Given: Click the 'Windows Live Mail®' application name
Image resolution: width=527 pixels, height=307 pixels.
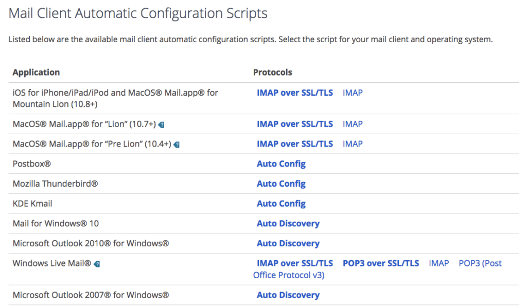Looking at the screenshot, I should [x=52, y=263].
